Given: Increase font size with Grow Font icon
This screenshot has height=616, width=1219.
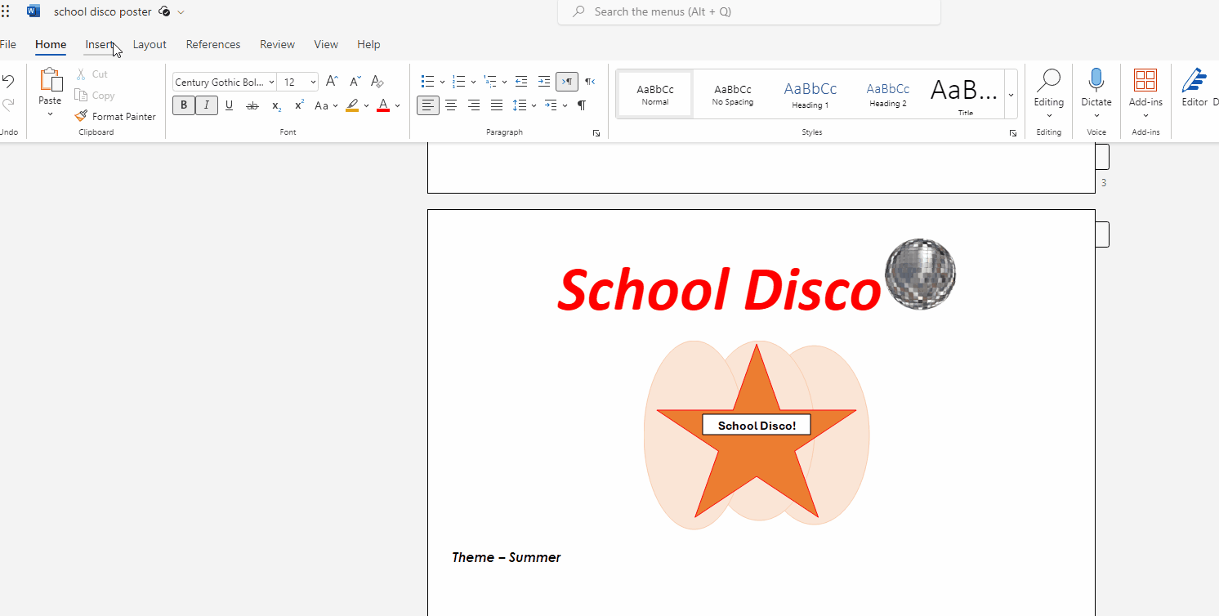Looking at the screenshot, I should pos(332,82).
